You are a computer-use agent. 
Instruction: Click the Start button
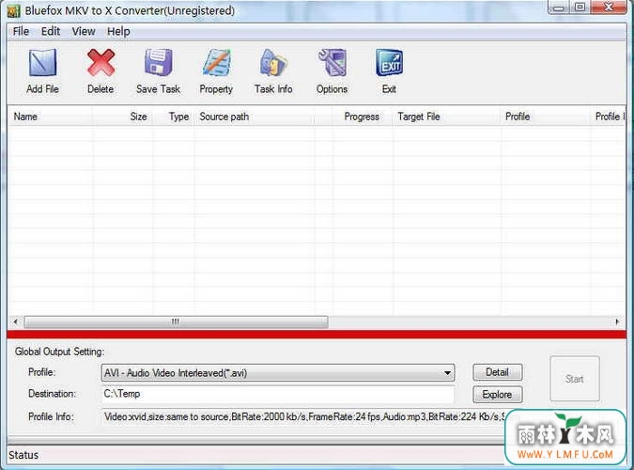(x=575, y=379)
